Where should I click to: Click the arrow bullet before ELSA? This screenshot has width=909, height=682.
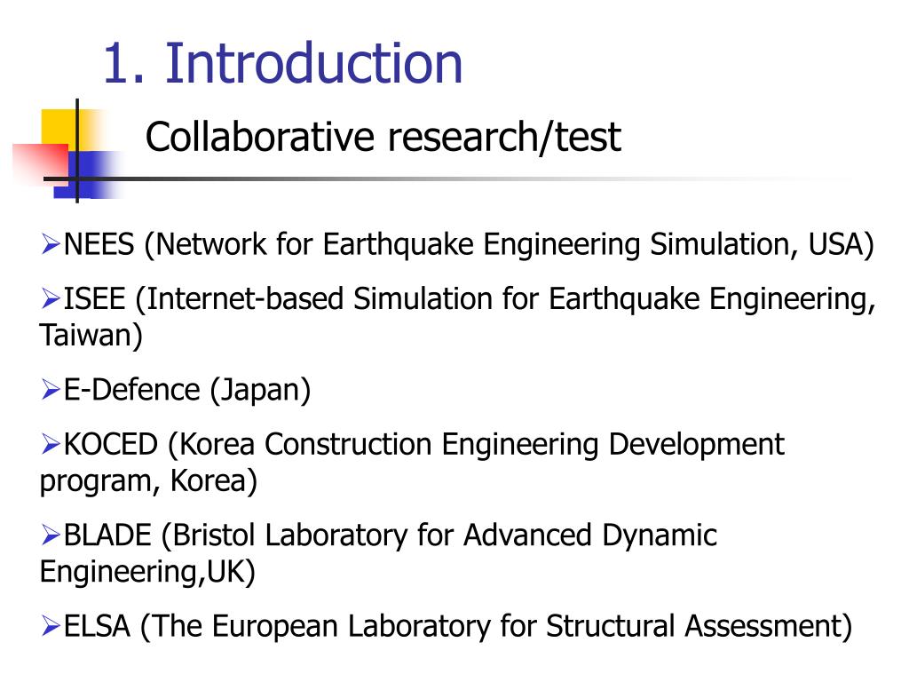click(51, 626)
